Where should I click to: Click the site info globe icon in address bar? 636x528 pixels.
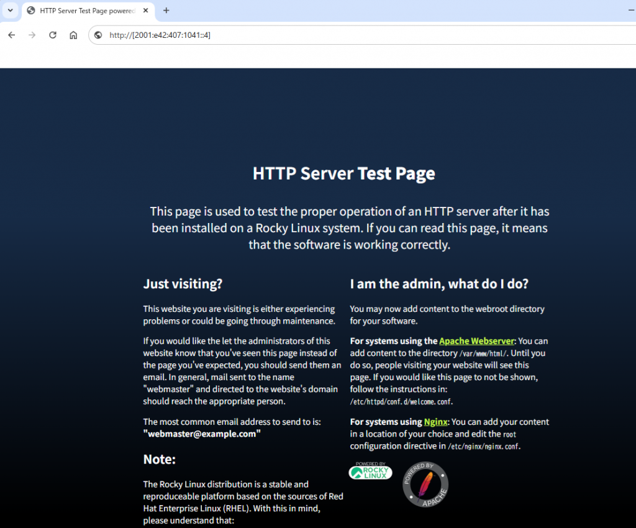98,35
